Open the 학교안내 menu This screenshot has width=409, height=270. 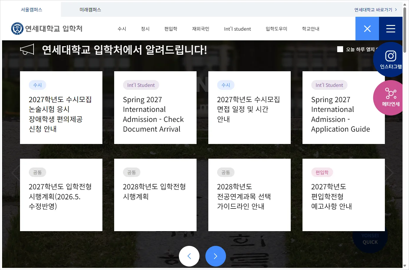coord(311,29)
